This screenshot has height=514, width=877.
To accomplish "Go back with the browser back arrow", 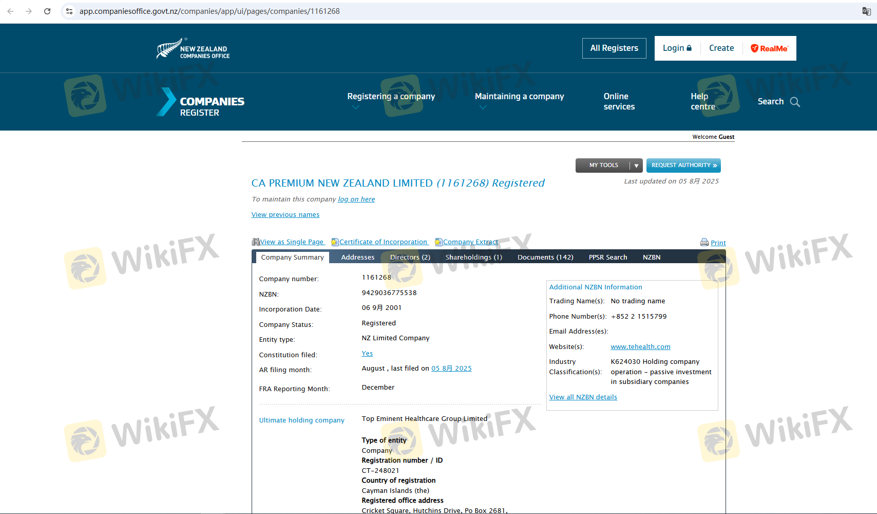I will coord(10,11).
